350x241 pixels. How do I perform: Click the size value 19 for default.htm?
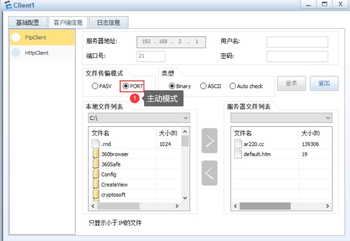(305, 154)
